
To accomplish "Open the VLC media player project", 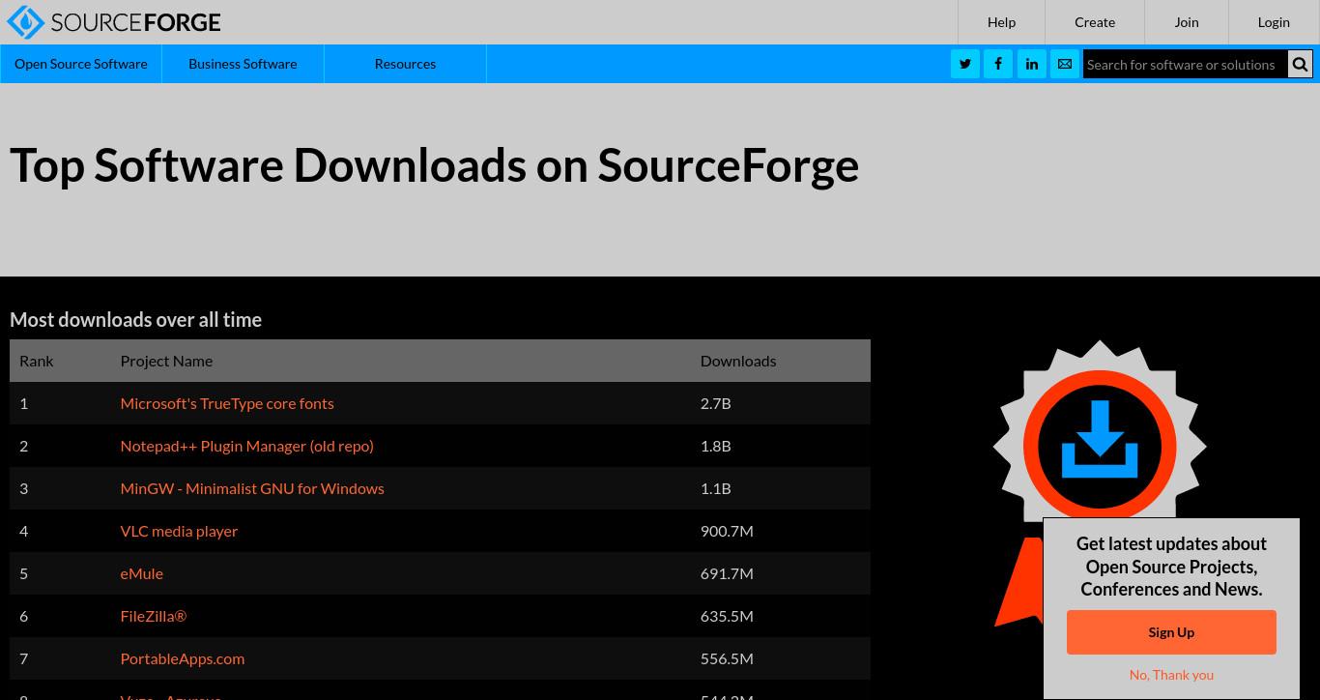I will pos(179,531).
